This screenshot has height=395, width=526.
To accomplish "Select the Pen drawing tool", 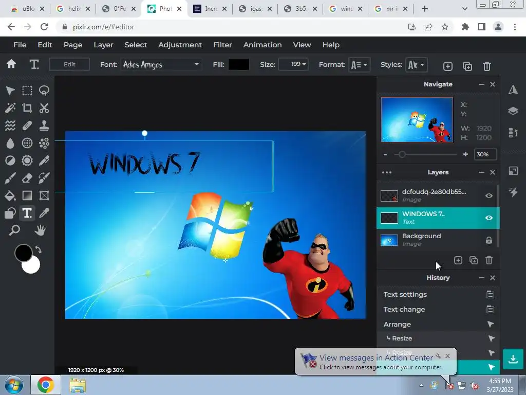I will coord(44,160).
